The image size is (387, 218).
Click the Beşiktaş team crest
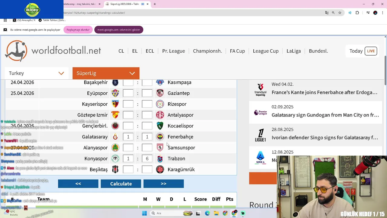point(115,169)
